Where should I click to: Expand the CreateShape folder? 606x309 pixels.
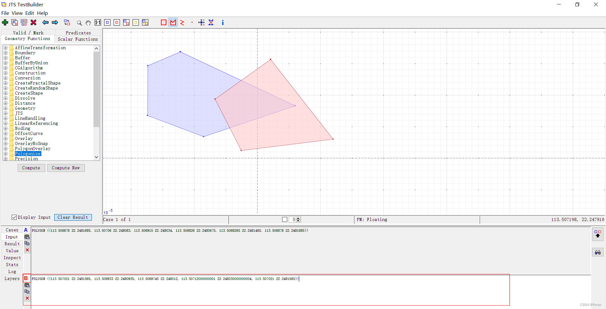(6, 93)
